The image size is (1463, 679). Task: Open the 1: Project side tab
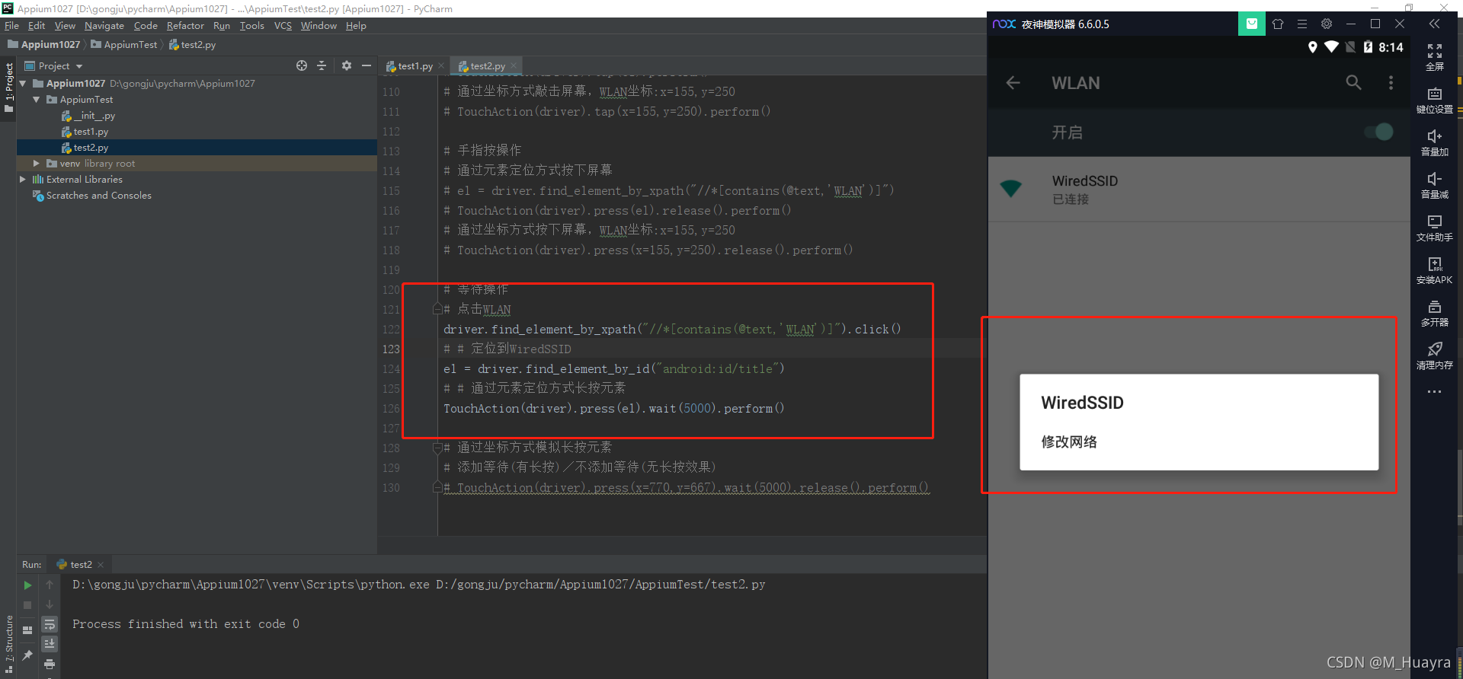pyautogui.click(x=8, y=86)
